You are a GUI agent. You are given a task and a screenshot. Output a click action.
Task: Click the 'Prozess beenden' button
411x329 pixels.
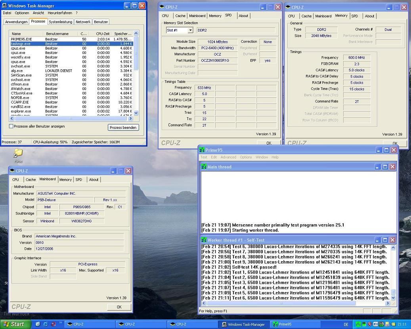coord(123,127)
